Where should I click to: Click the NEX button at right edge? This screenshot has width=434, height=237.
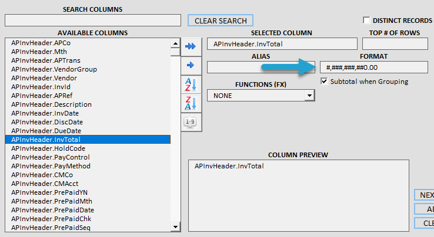tap(425, 195)
